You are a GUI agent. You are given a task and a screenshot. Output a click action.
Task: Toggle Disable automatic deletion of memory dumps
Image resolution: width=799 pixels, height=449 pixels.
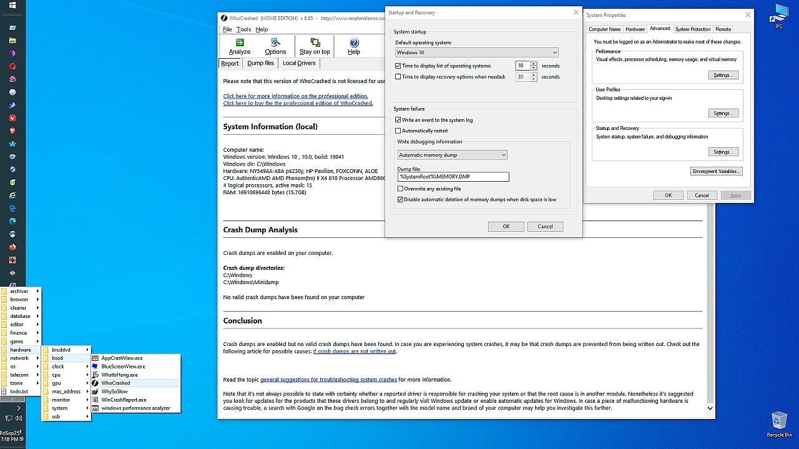(401, 200)
